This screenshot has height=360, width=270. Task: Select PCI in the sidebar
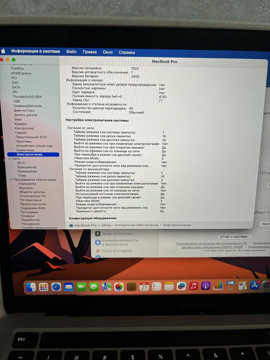tap(14, 78)
